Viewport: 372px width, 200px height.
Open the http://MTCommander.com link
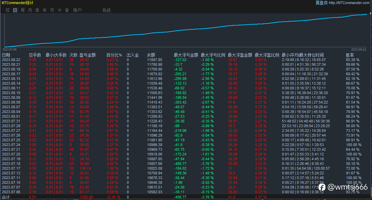point(349,3)
